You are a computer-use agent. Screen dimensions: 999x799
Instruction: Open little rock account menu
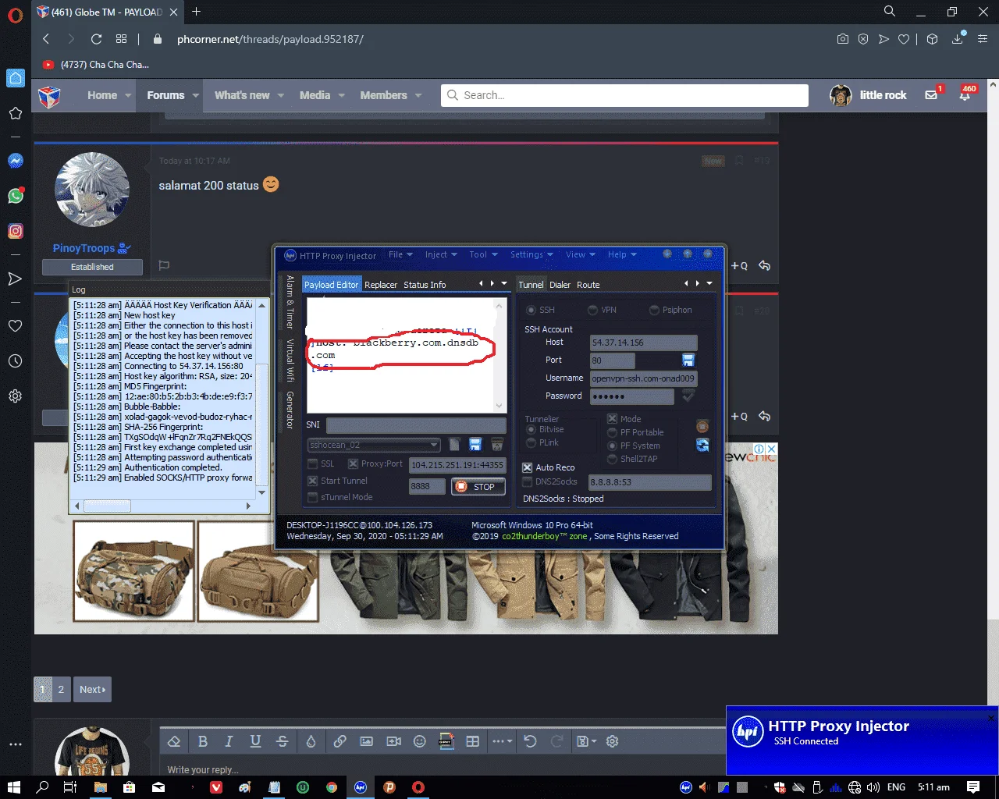click(868, 95)
